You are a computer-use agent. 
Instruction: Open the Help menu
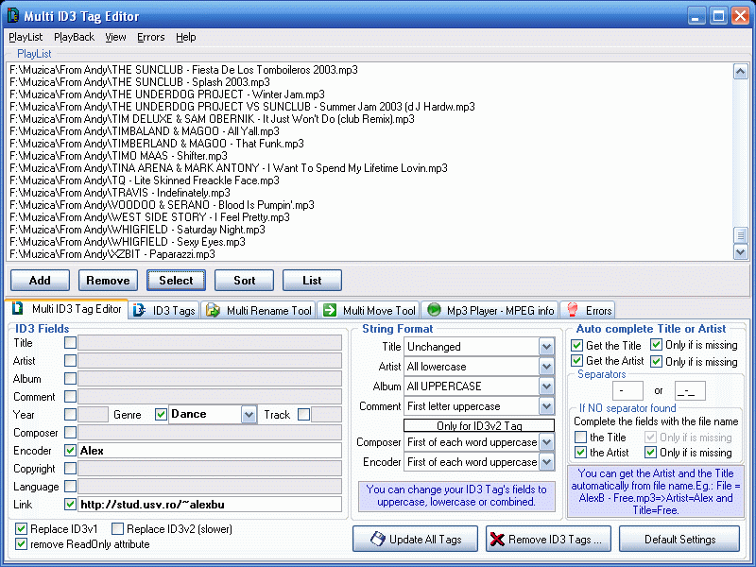(x=185, y=37)
